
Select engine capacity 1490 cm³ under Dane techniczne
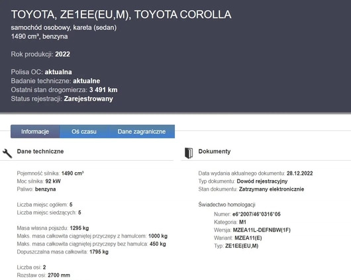[x=73, y=173]
